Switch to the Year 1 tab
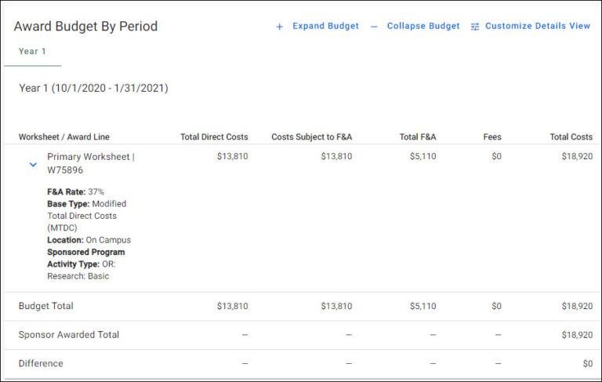 point(32,52)
